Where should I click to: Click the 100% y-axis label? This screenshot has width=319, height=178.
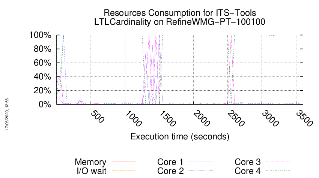click(x=40, y=35)
